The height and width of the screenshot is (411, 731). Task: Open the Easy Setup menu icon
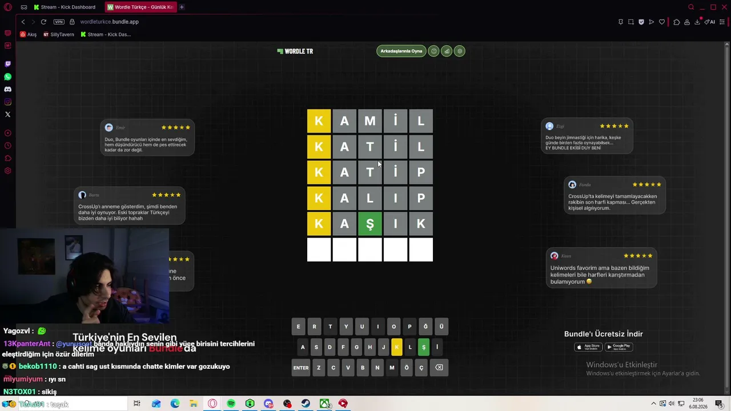(722, 22)
